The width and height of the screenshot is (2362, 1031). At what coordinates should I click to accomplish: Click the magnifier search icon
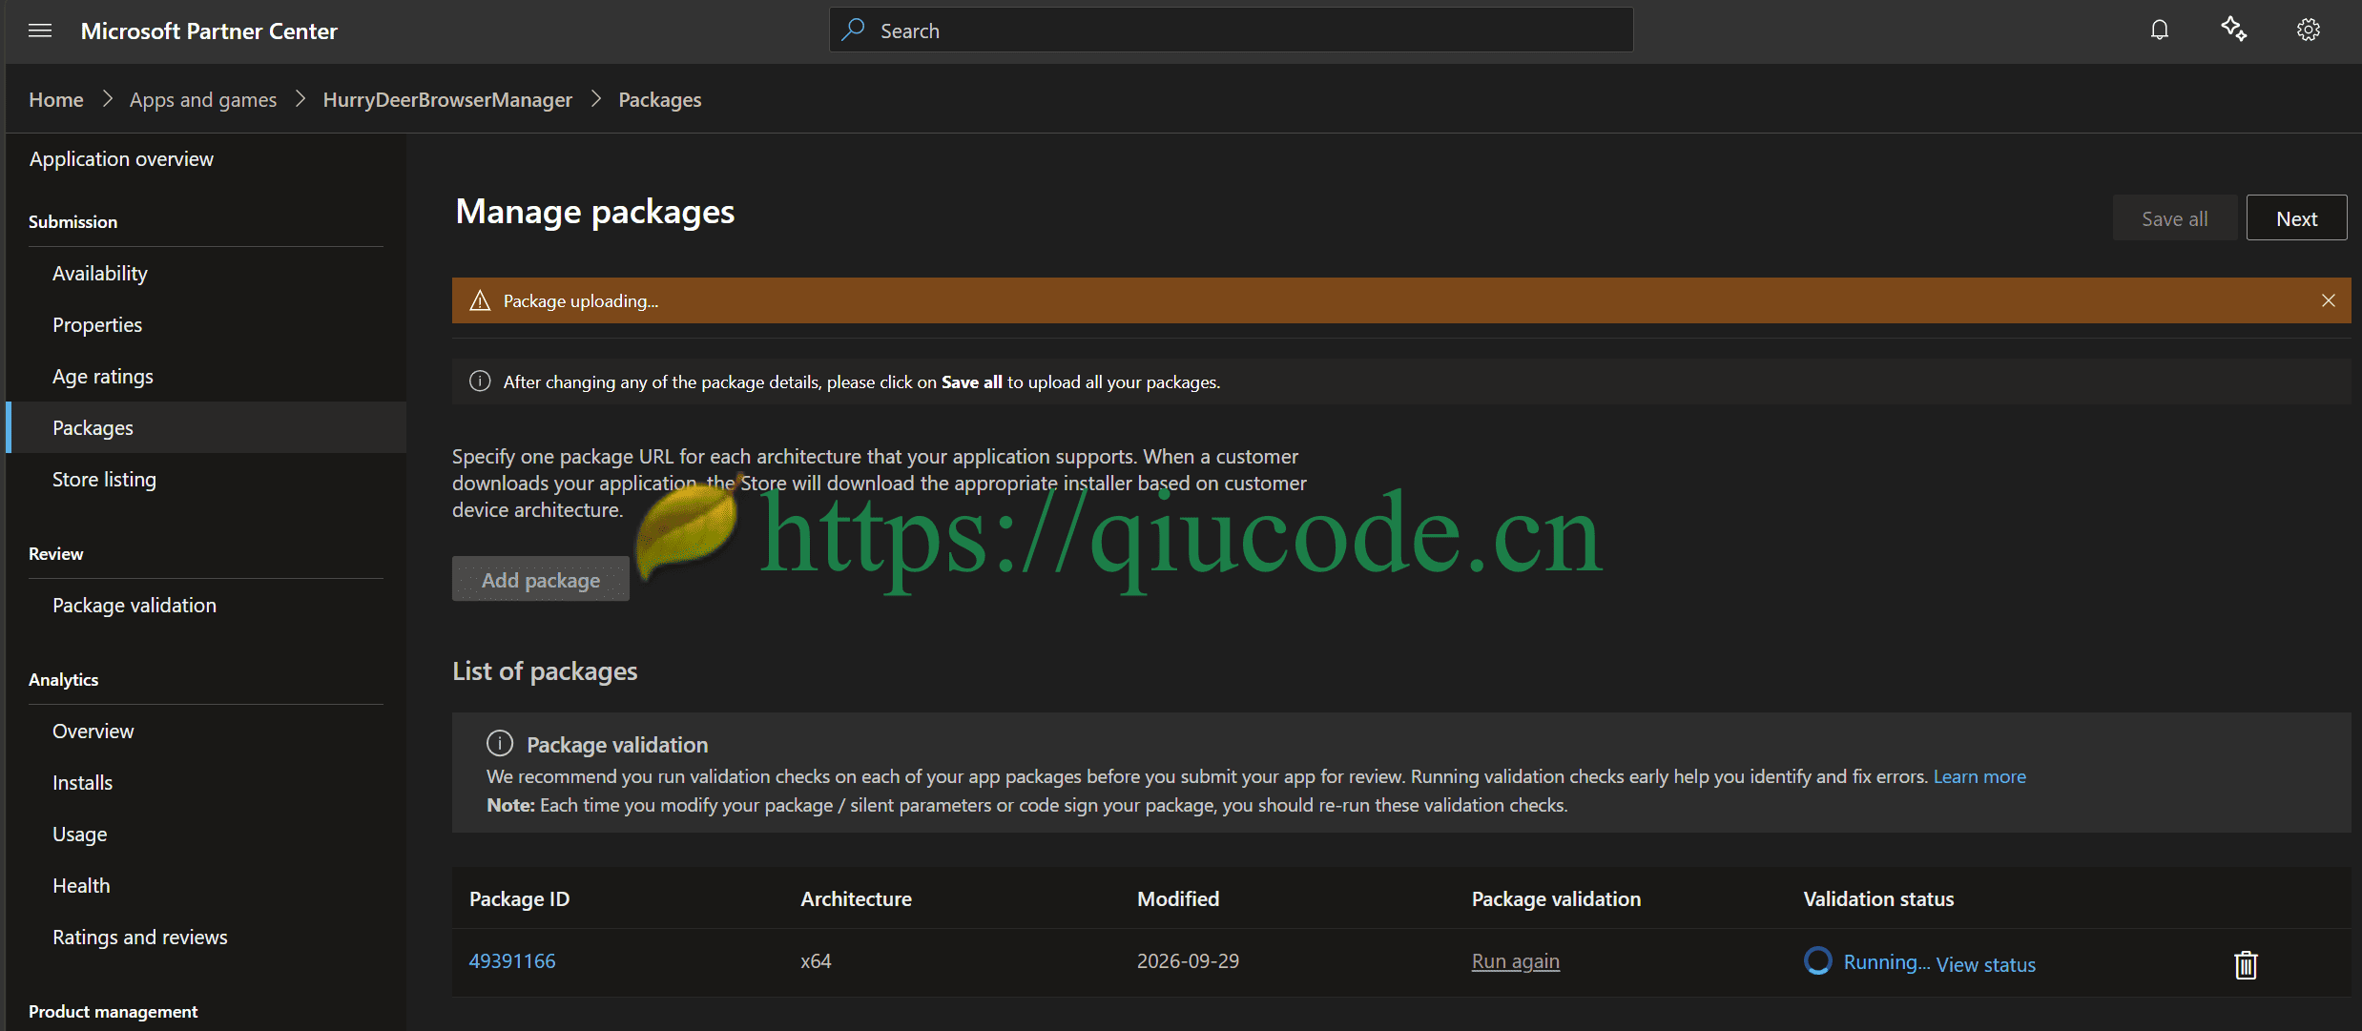pyautogui.click(x=854, y=30)
